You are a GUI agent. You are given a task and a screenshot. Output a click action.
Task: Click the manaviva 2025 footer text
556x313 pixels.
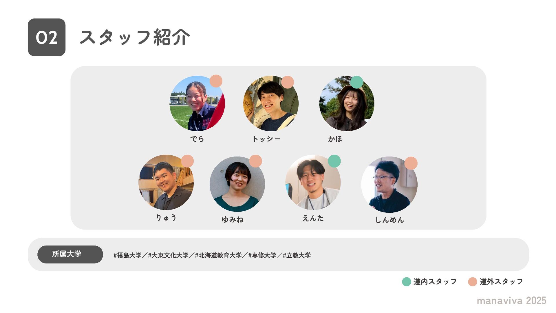pyautogui.click(x=511, y=301)
